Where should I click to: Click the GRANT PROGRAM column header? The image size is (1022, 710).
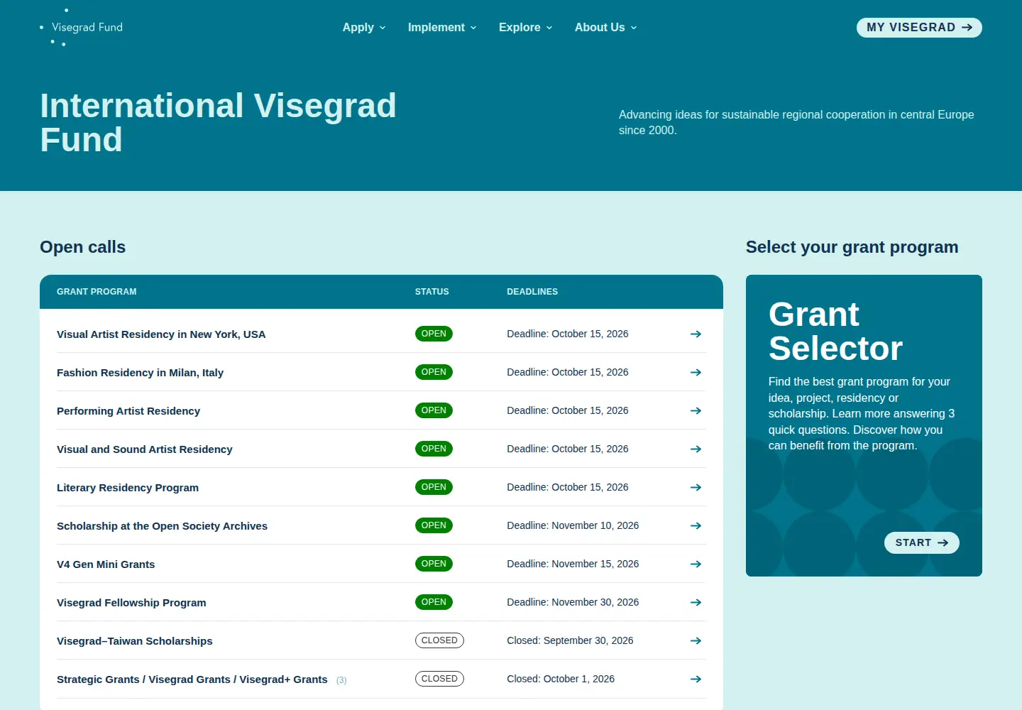97,292
